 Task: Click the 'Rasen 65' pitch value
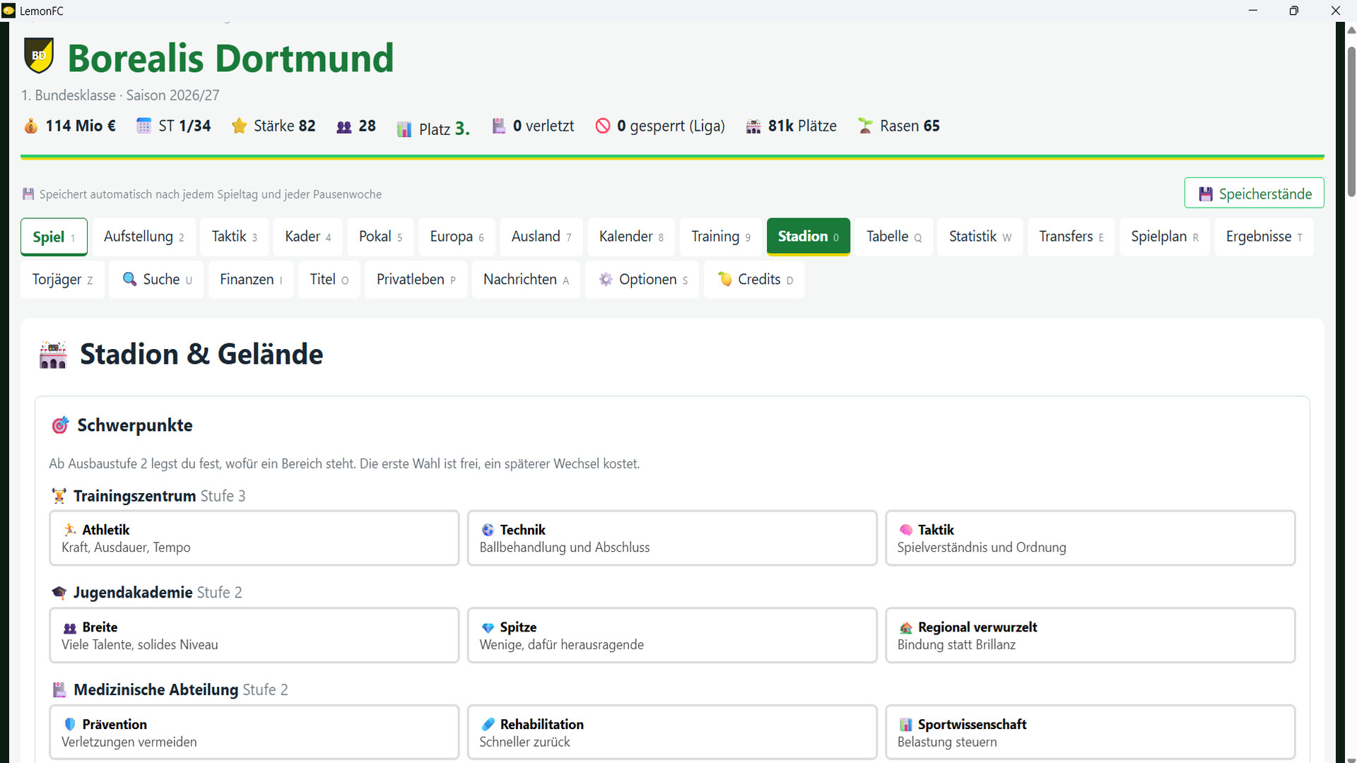coord(910,126)
